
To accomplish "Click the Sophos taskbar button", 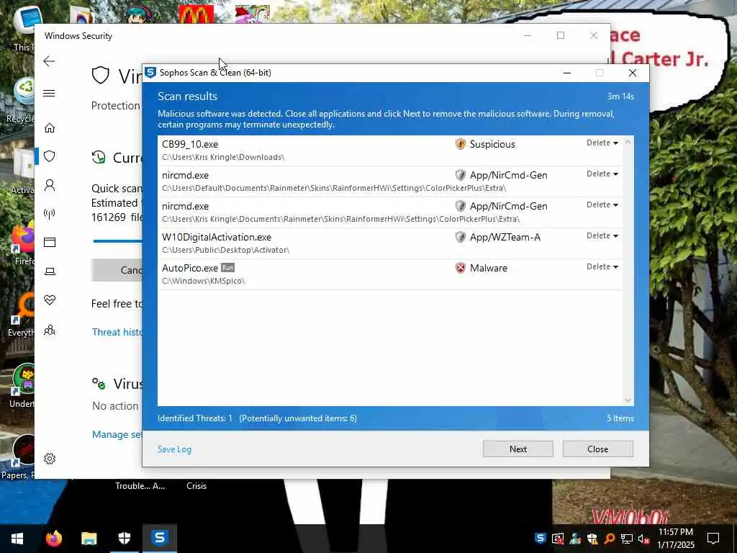I will tap(160, 539).
